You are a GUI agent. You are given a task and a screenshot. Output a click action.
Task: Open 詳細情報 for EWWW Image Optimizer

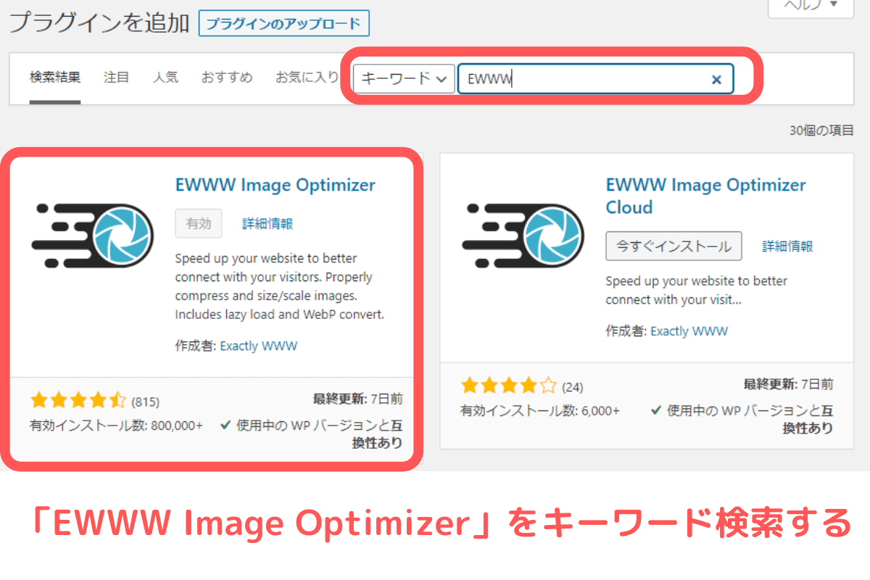pos(268,224)
